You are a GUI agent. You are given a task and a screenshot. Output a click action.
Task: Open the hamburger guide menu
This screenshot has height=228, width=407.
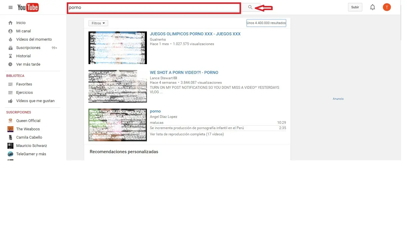pyautogui.click(x=11, y=7)
